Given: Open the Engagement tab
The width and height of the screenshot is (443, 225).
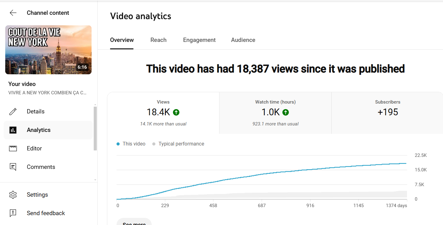Looking at the screenshot, I should pos(199,40).
